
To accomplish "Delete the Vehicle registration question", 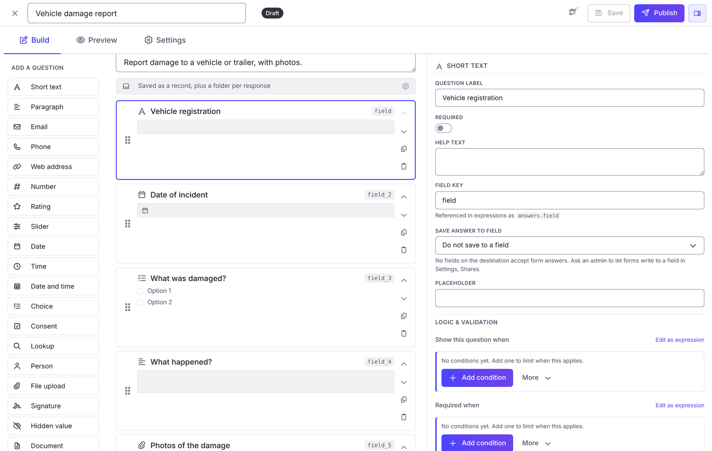I will coord(404,167).
